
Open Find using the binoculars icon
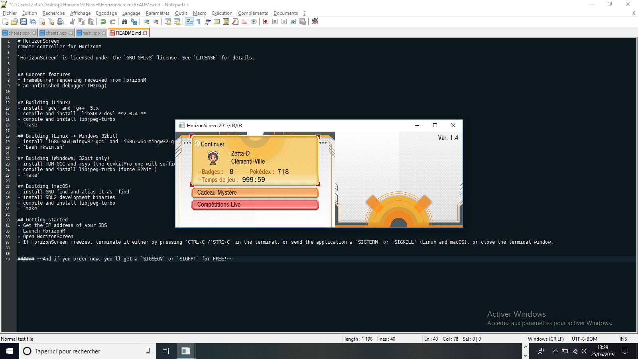(125, 22)
